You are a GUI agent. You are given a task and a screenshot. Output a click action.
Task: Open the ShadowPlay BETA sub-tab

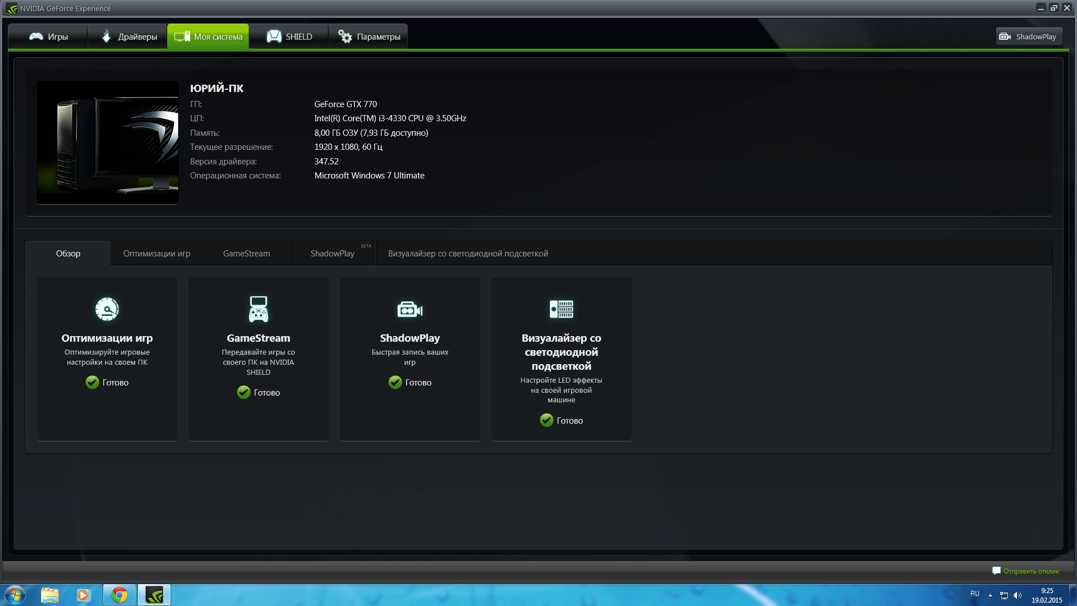pos(333,254)
